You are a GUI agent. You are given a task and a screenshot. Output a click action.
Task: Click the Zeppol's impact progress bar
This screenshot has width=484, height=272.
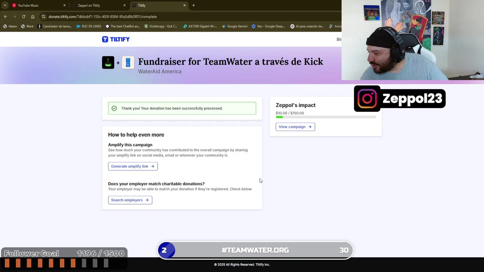326,117
